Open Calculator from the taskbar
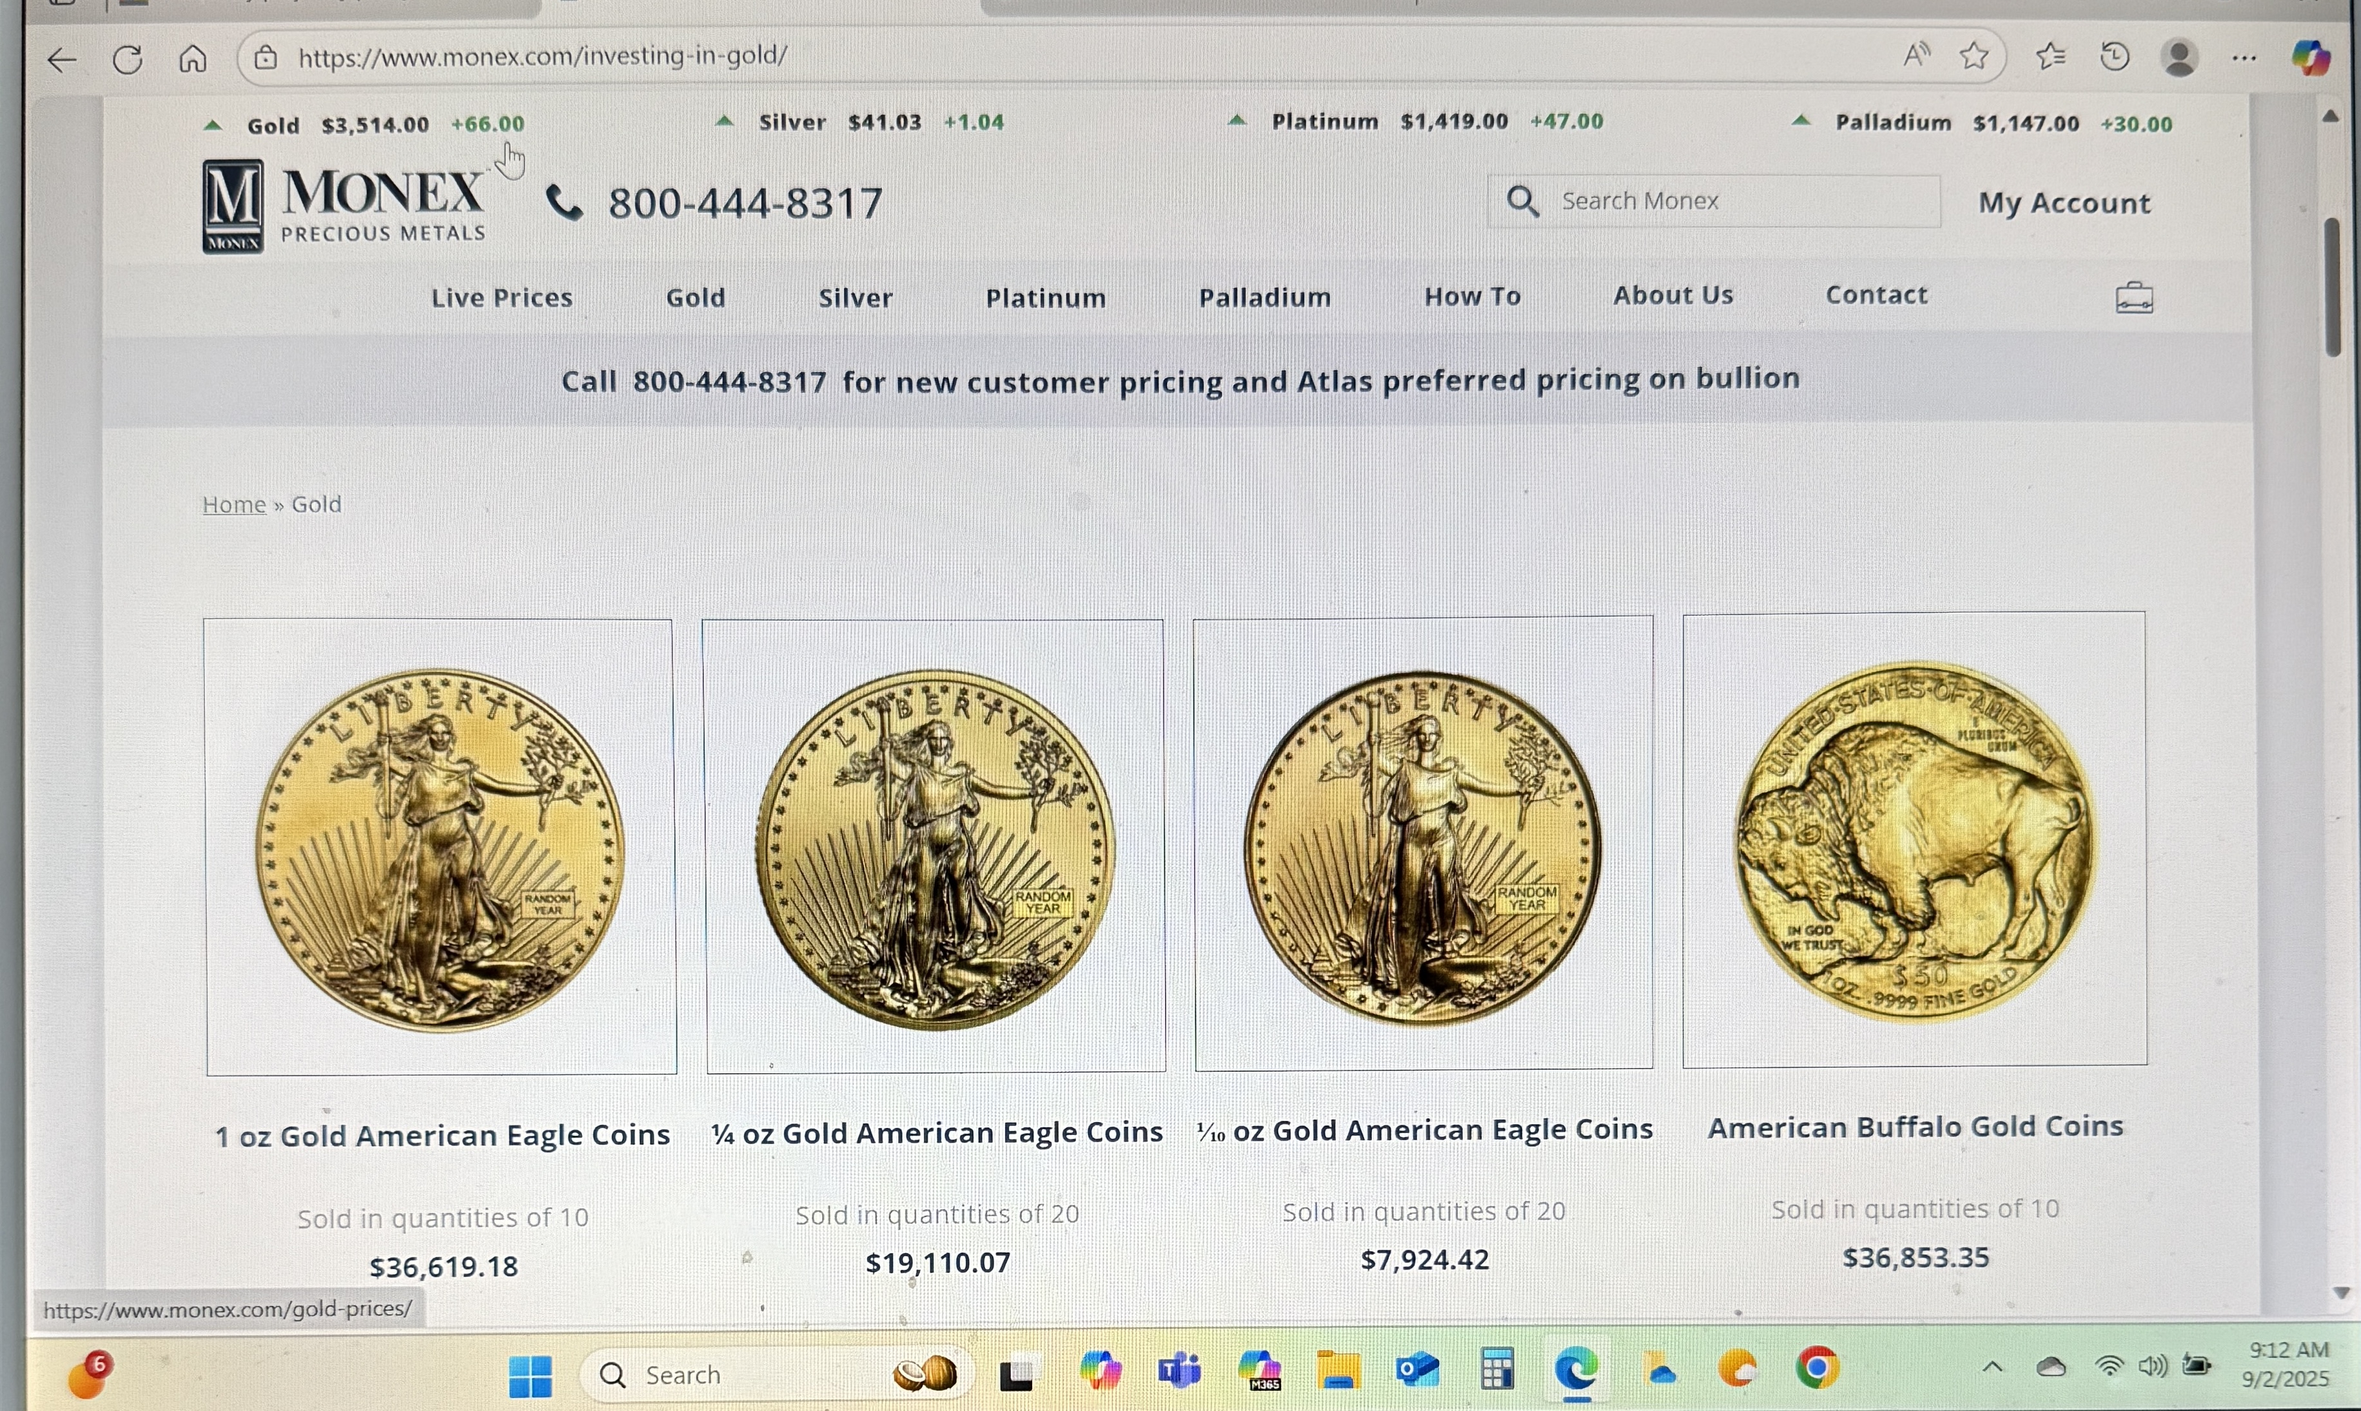The width and height of the screenshot is (2361, 1411). 1496,1369
